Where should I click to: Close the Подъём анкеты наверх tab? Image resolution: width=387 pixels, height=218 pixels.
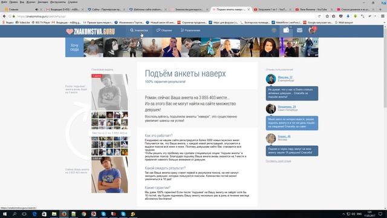click(249, 10)
